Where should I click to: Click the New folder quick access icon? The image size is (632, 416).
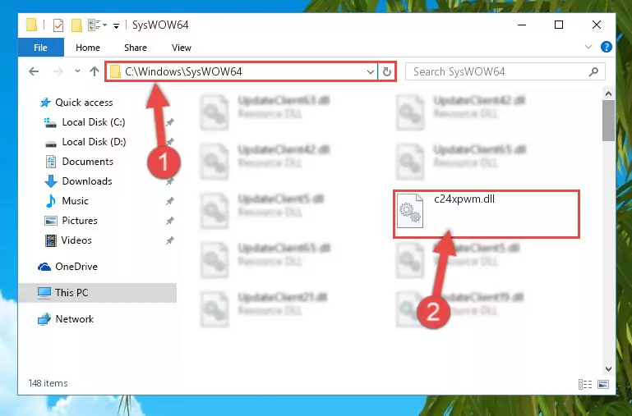point(76,25)
